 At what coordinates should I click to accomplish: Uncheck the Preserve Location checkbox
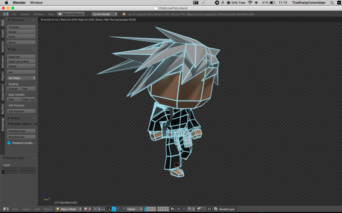pyautogui.click(x=9, y=143)
